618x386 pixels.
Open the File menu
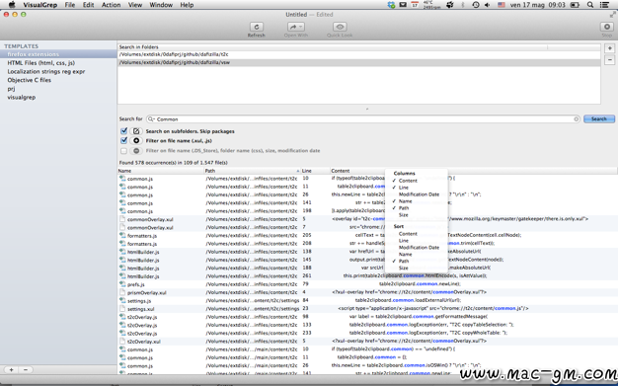70,5
